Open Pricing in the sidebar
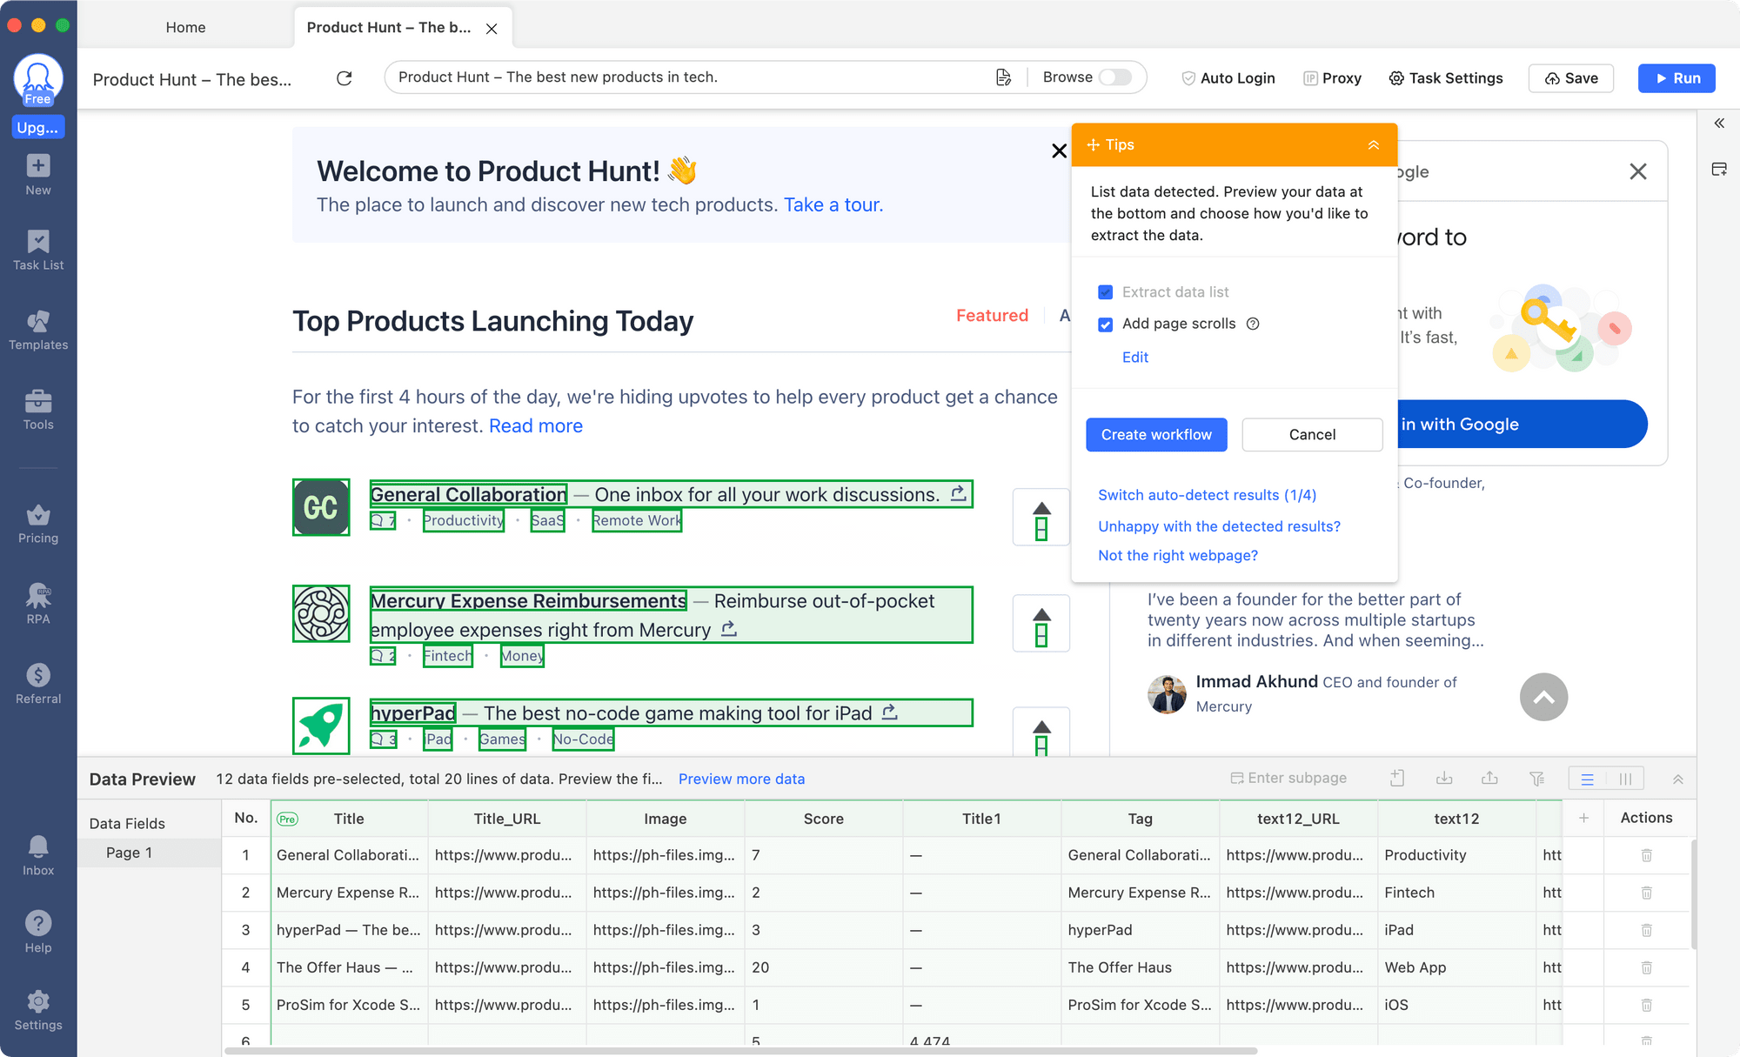 (38, 524)
